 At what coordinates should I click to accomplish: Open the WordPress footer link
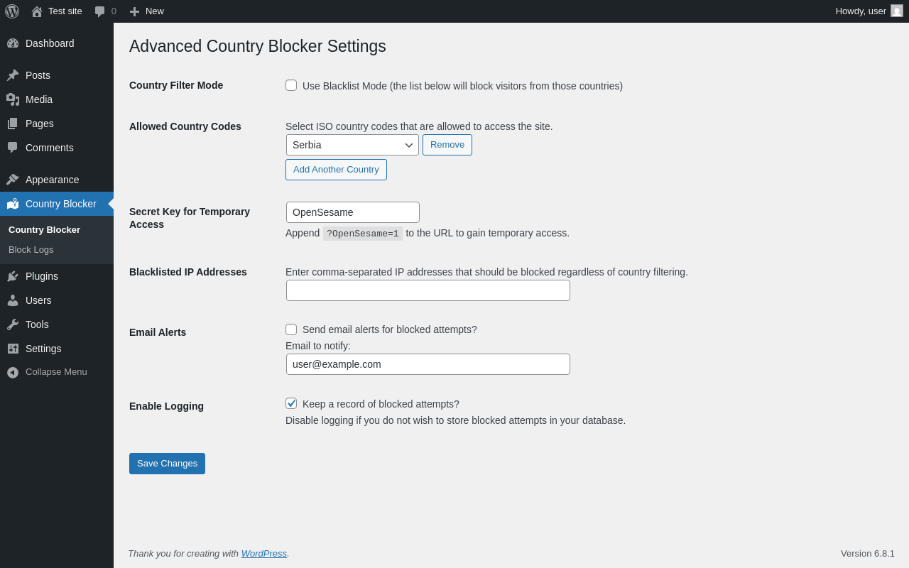coord(263,553)
